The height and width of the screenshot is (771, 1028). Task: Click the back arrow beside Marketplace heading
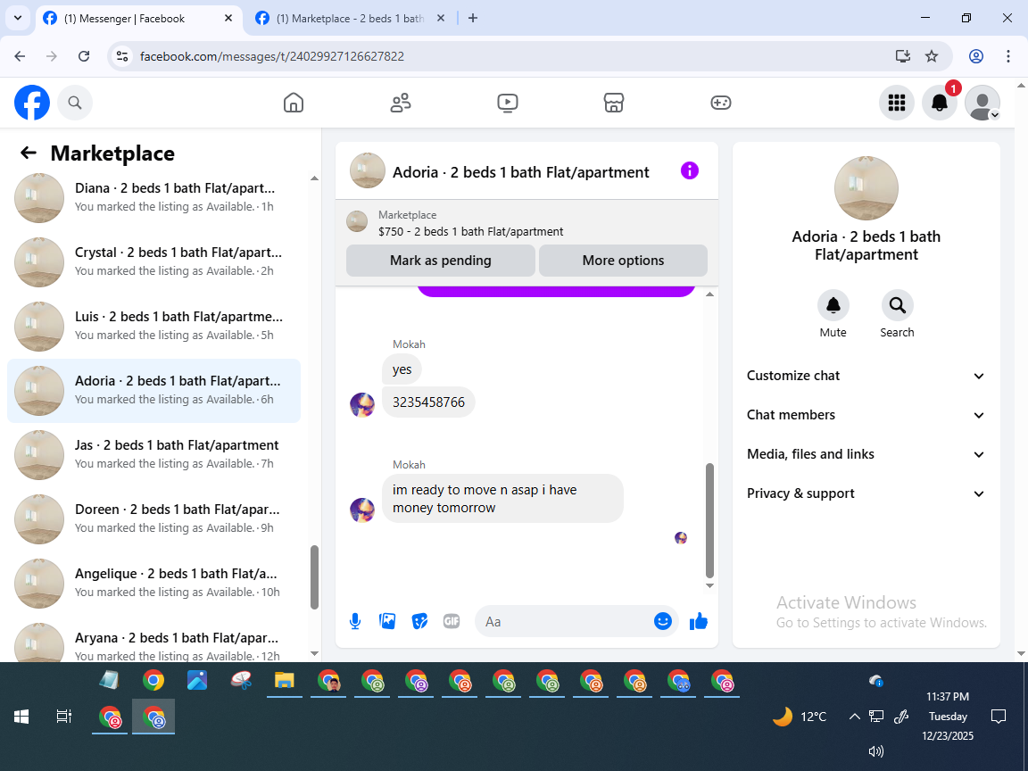pos(29,153)
